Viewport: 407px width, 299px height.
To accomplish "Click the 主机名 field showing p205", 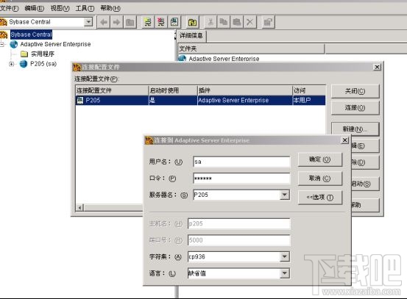I will [x=238, y=223].
